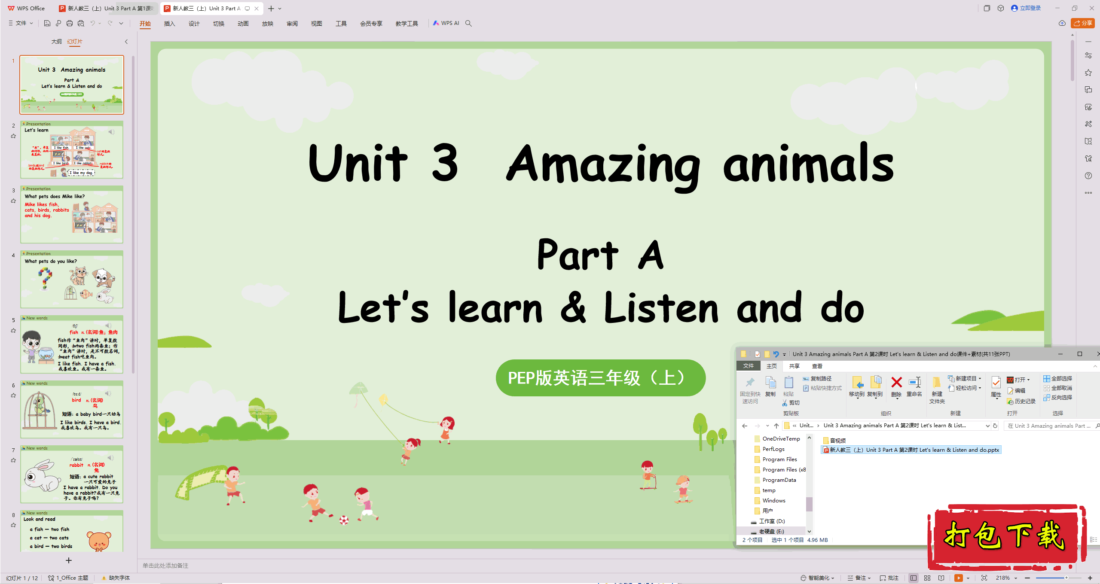Expand the undo history dropdown arrow

tap(100, 23)
